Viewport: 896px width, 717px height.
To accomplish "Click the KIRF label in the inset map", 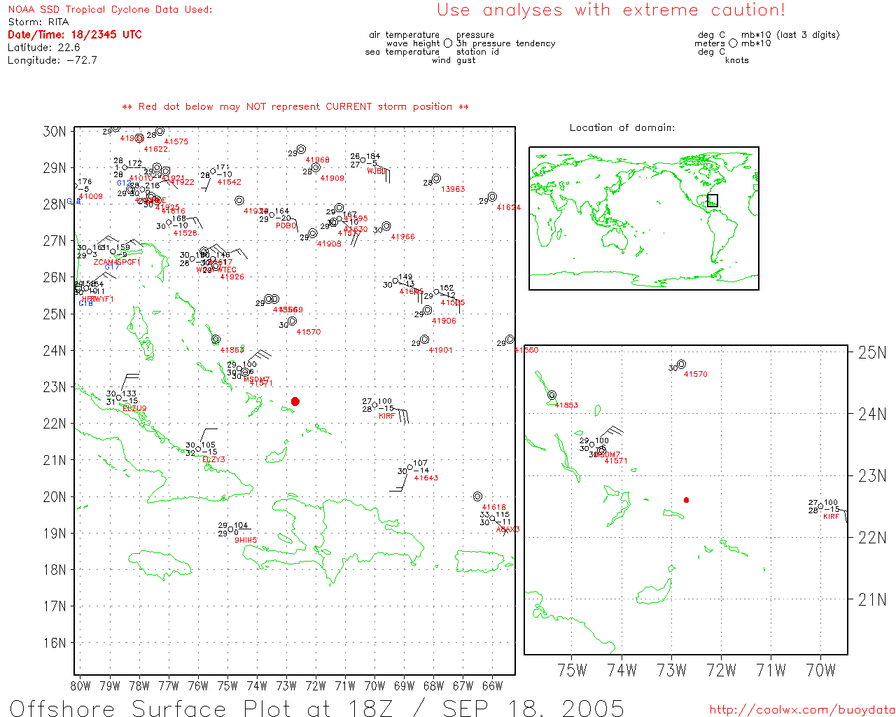I will [x=831, y=517].
